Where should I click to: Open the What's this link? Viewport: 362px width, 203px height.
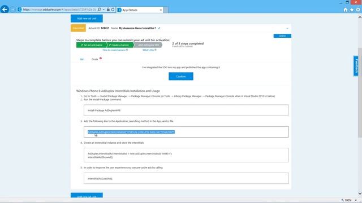[149, 50]
